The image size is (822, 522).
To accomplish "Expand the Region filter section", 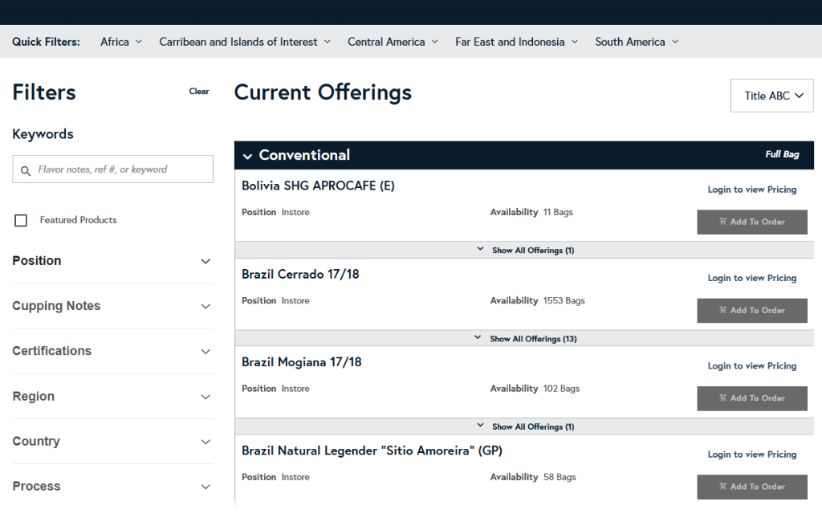I will [x=112, y=397].
